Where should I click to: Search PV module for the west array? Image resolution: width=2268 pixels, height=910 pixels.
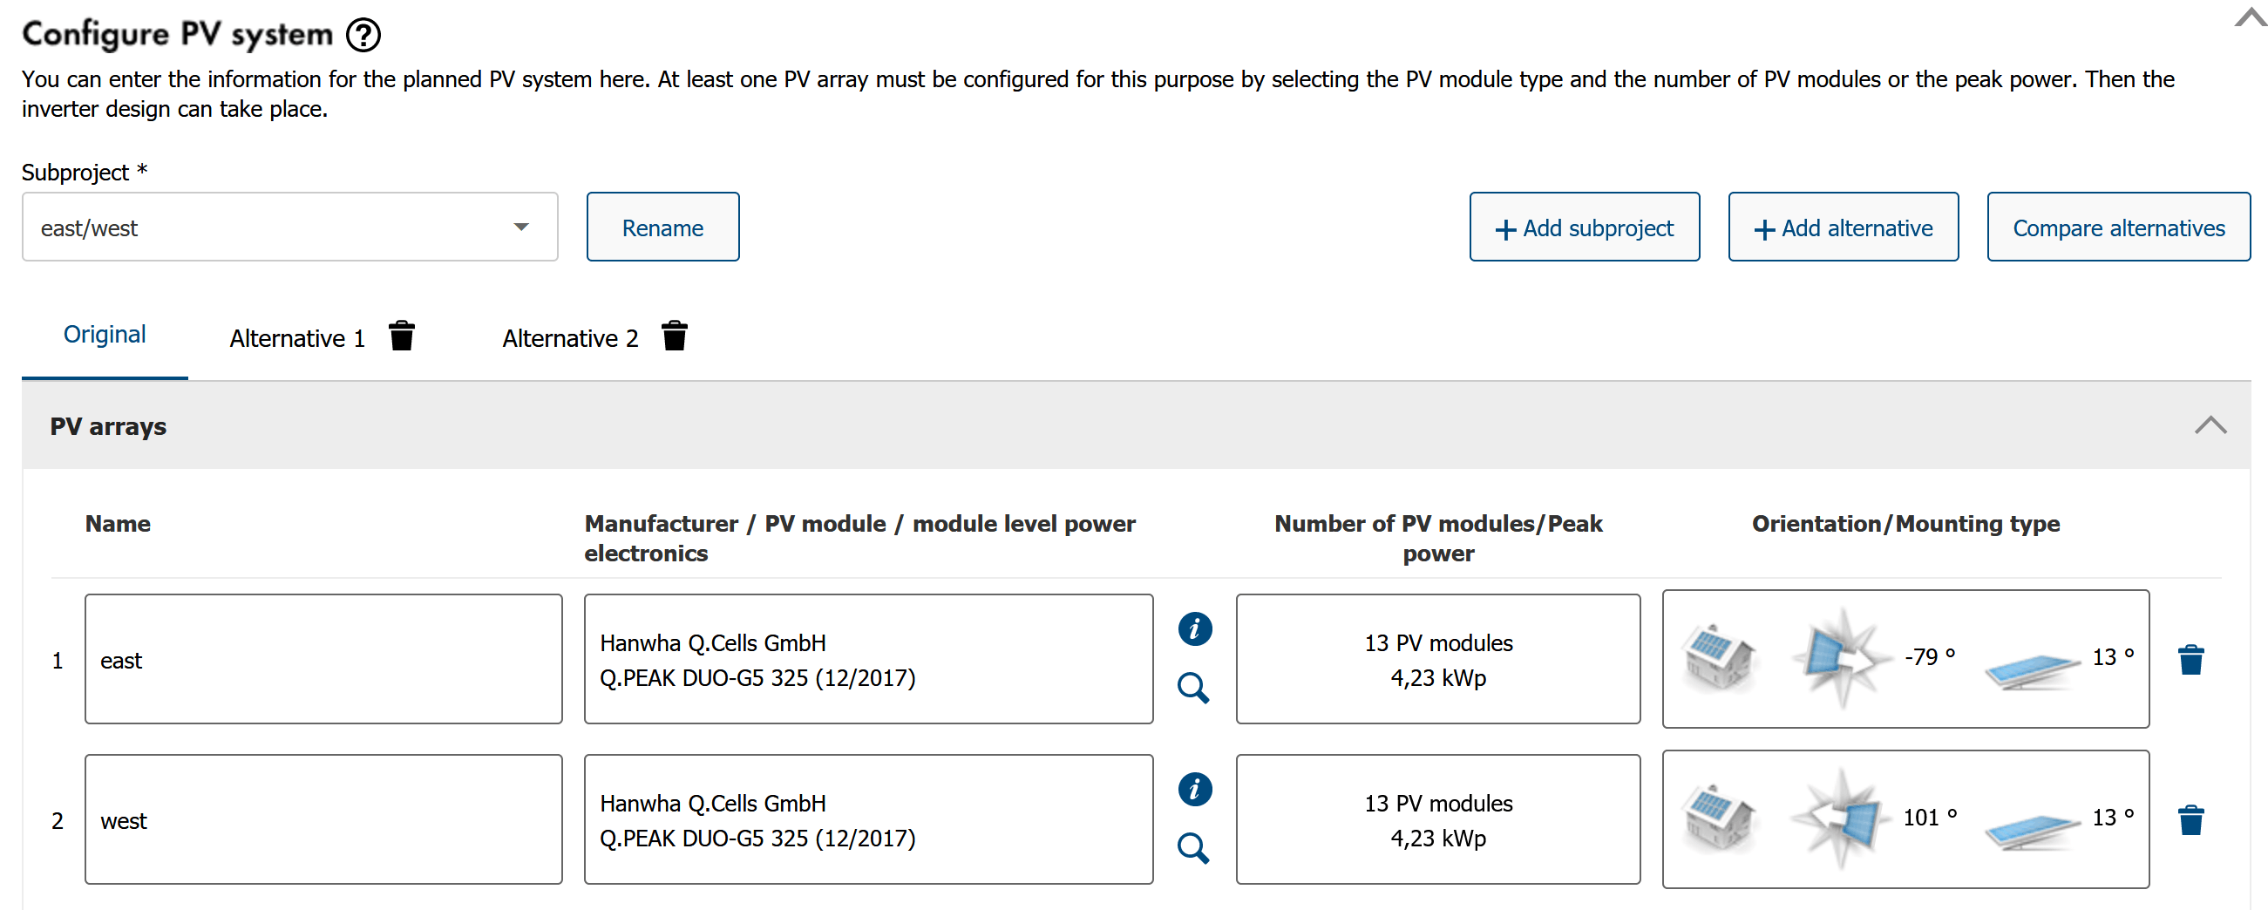(x=1193, y=847)
